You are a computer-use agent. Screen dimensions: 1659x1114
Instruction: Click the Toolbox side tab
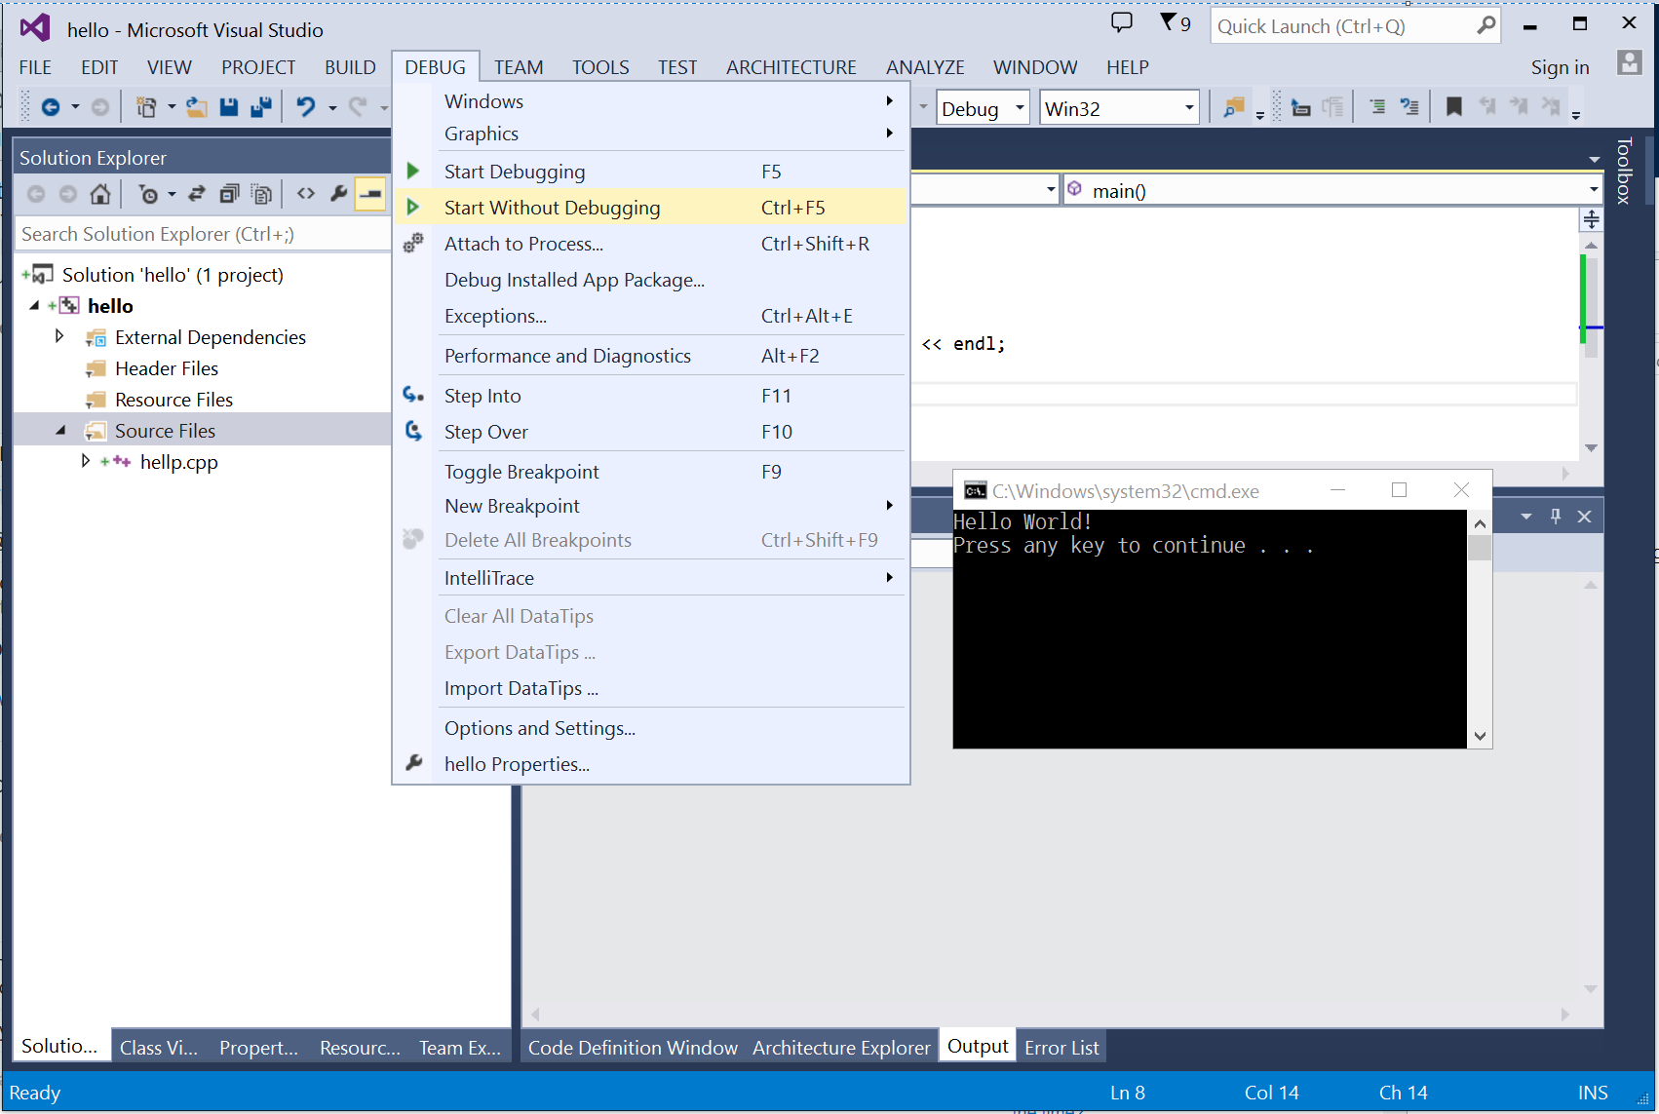click(x=1624, y=171)
